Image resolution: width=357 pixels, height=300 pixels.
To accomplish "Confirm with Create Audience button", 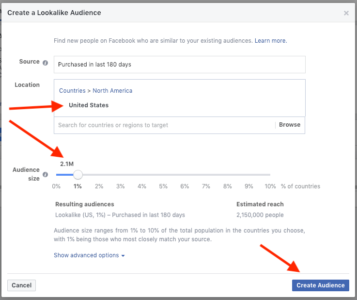I will pyautogui.click(x=320, y=285).
